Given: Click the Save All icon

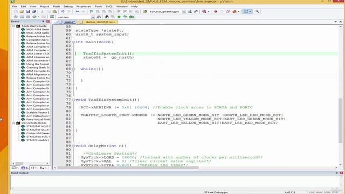Looking at the screenshot, I should point(34,11).
